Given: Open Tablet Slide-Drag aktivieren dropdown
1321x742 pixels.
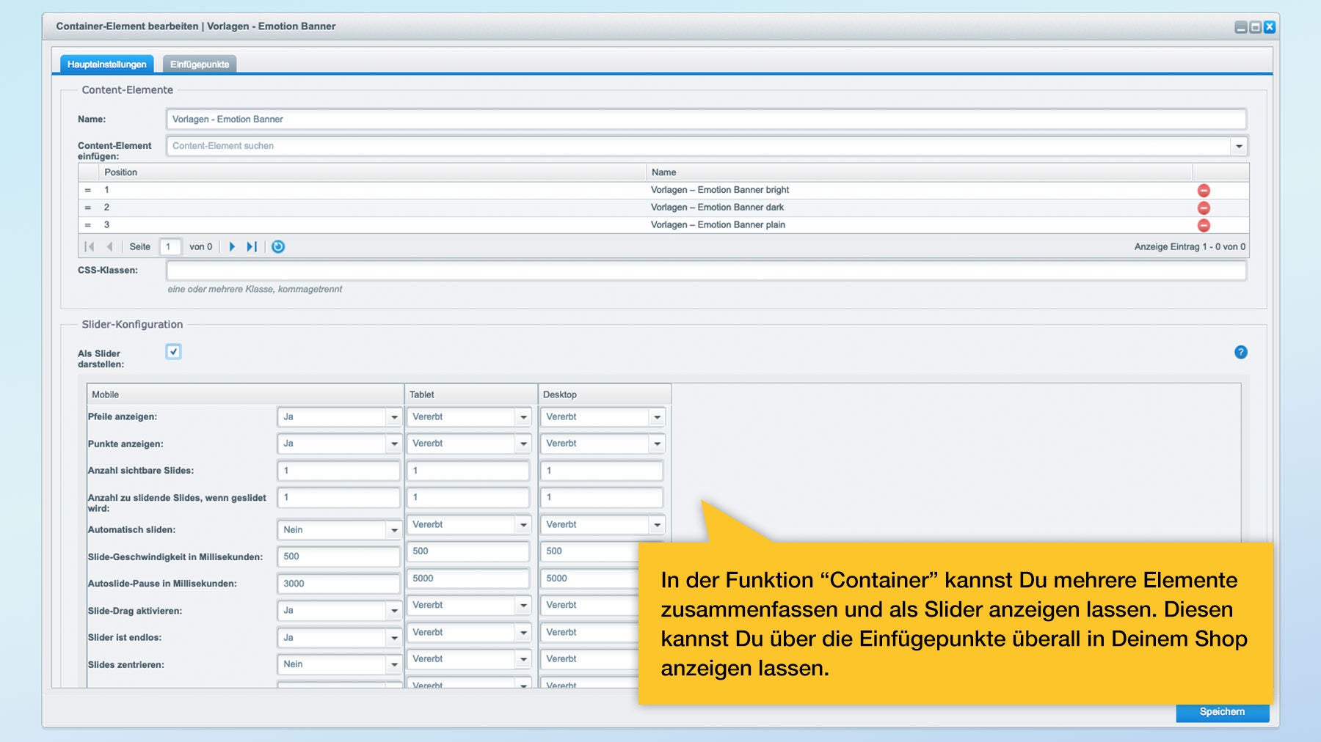Looking at the screenshot, I should [523, 606].
